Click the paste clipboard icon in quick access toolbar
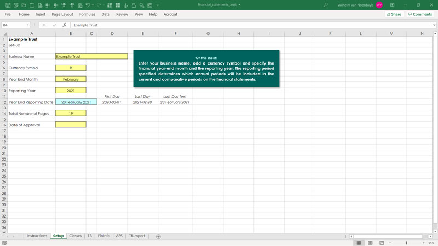The width and height of the screenshot is (438, 246). pyautogui.click(x=80, y=5)
